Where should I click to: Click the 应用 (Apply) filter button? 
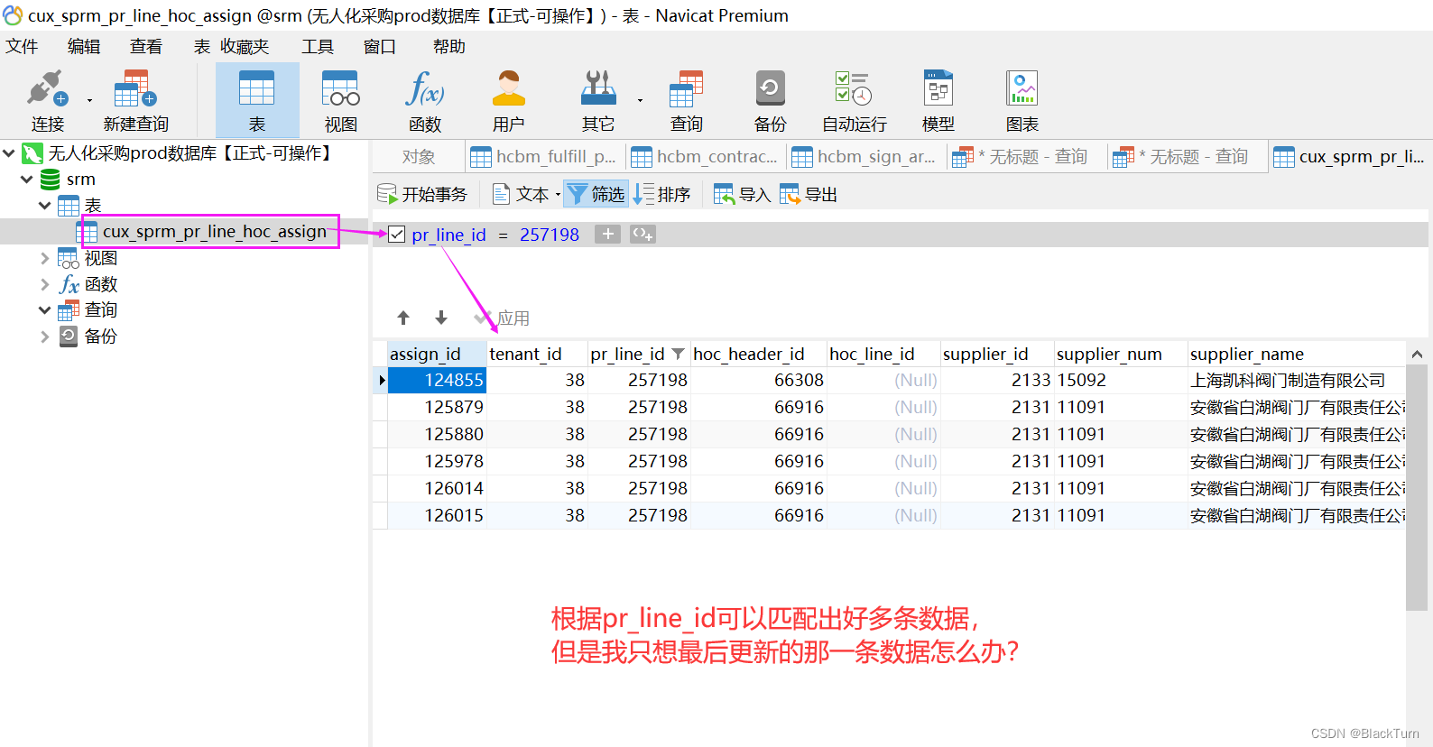click(x=503, y=318)
